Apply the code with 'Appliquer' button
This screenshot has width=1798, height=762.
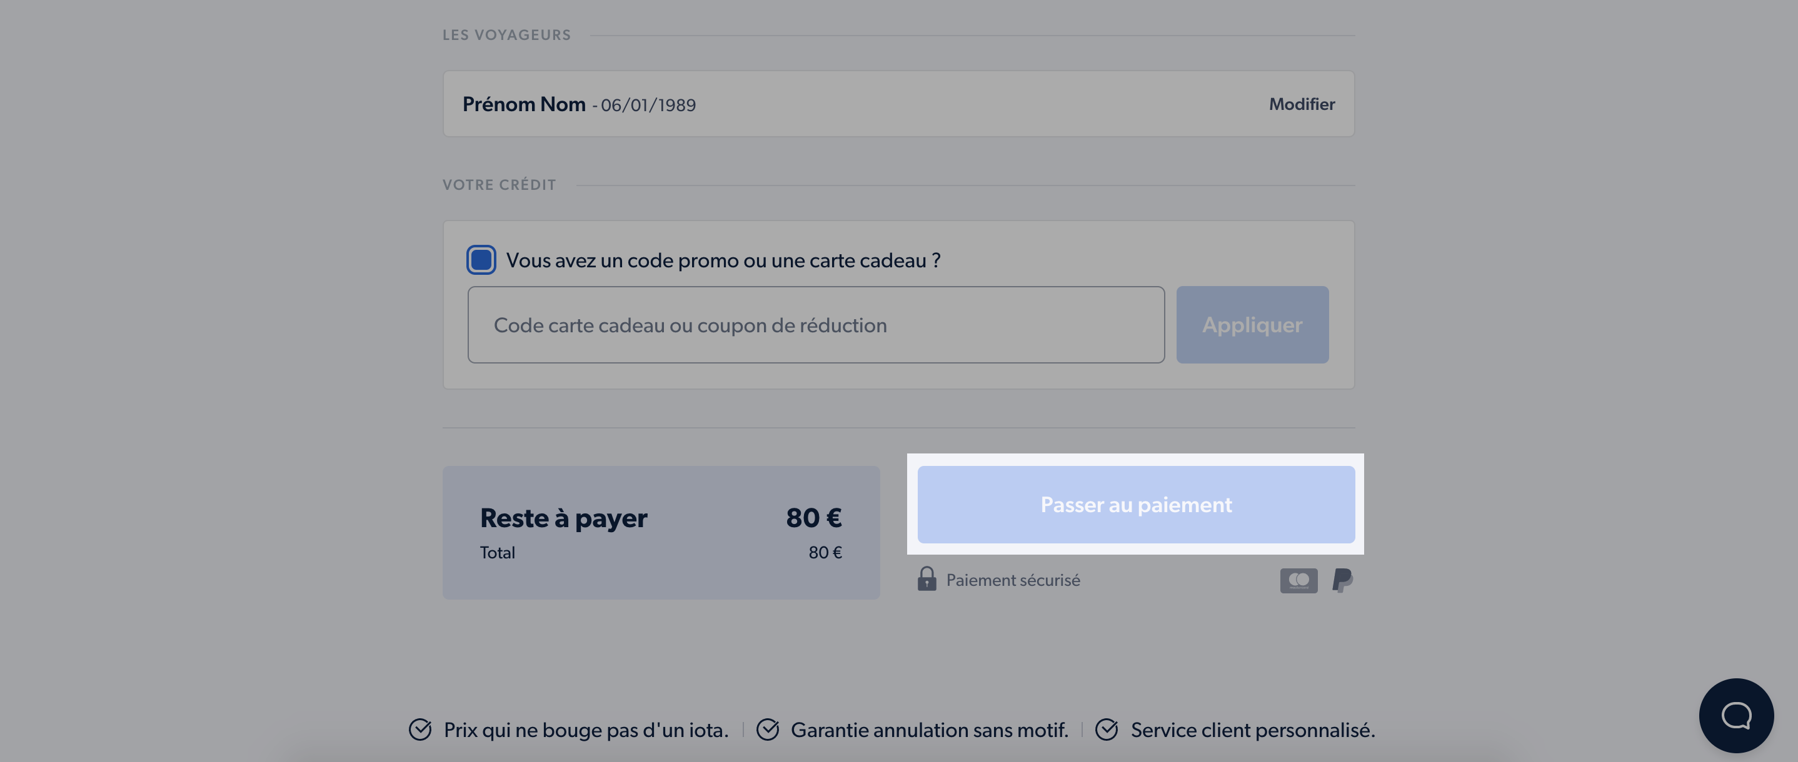coord(1252,324)
